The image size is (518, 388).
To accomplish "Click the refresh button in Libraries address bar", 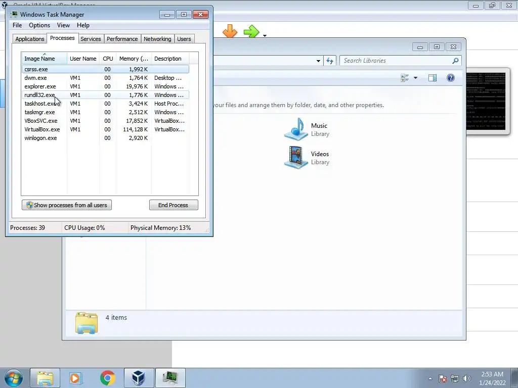I will [x=330, y=61].
